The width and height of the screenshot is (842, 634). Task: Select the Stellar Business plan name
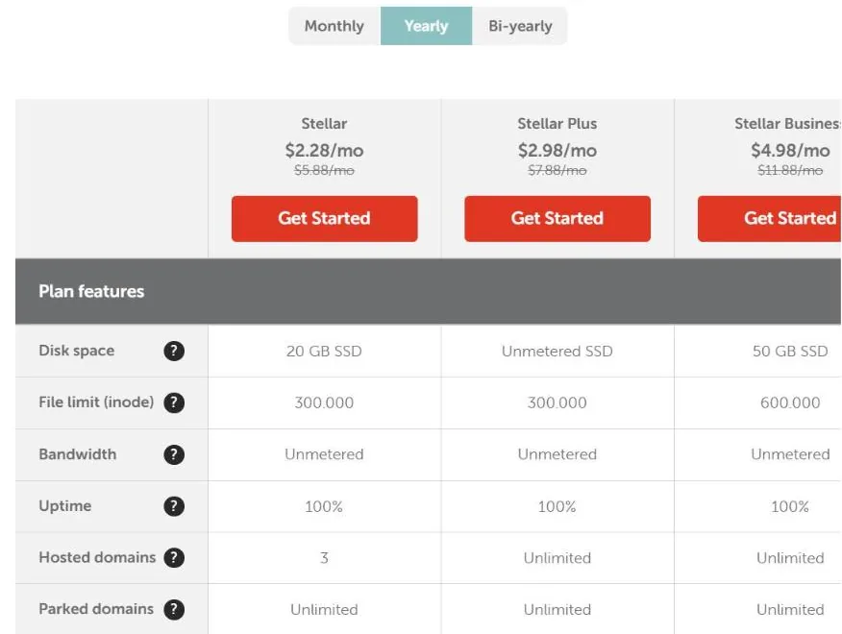pyautogui.click(x=788, y=124)
